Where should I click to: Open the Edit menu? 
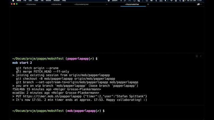(x=30, y=1)
